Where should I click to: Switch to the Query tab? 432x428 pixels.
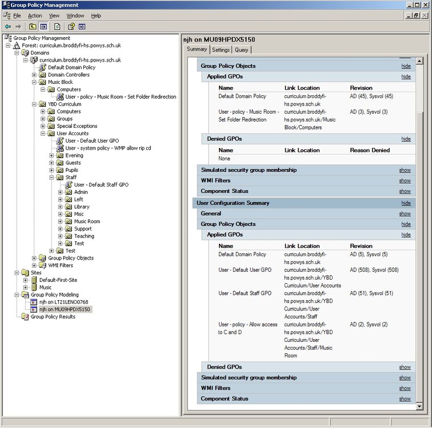click(241, 50)
